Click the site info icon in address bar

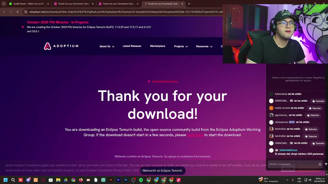(x=26, y=12)
